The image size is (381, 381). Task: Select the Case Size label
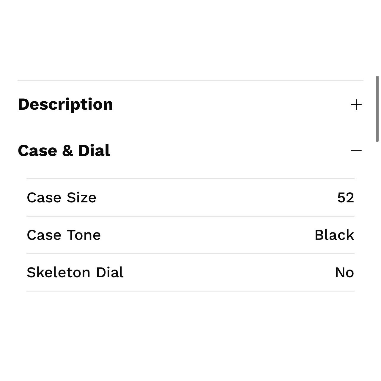(x=62, y=198)
